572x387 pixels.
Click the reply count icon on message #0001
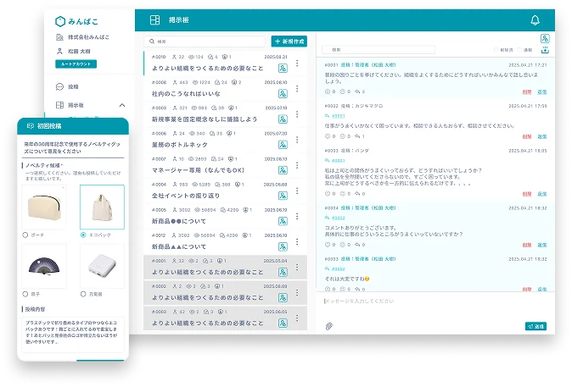click(357, 91)
